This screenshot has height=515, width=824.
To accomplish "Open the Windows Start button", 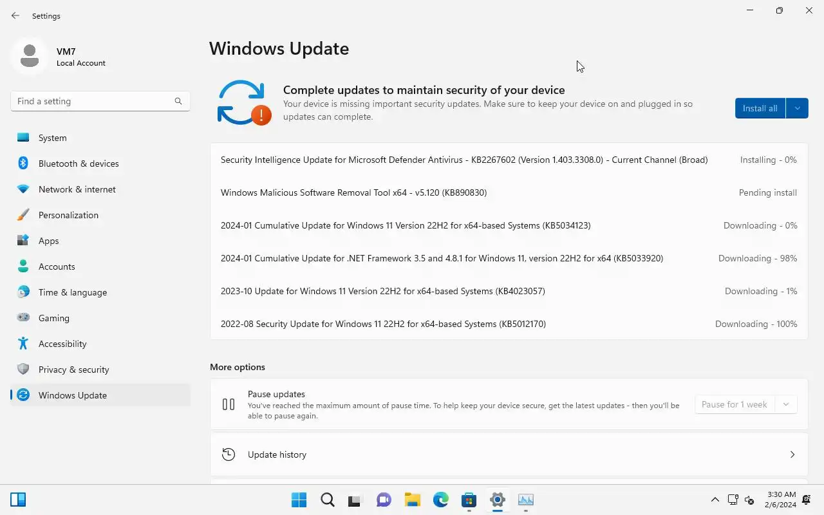I will pos(299,500).
